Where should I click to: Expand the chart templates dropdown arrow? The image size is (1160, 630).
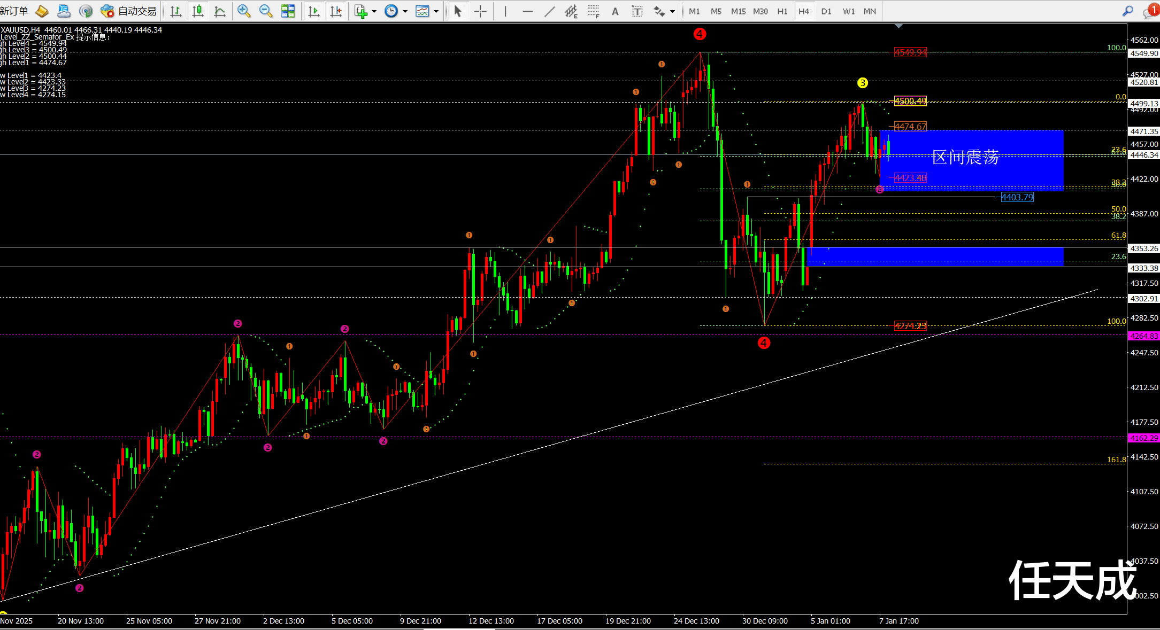[436, 11]
